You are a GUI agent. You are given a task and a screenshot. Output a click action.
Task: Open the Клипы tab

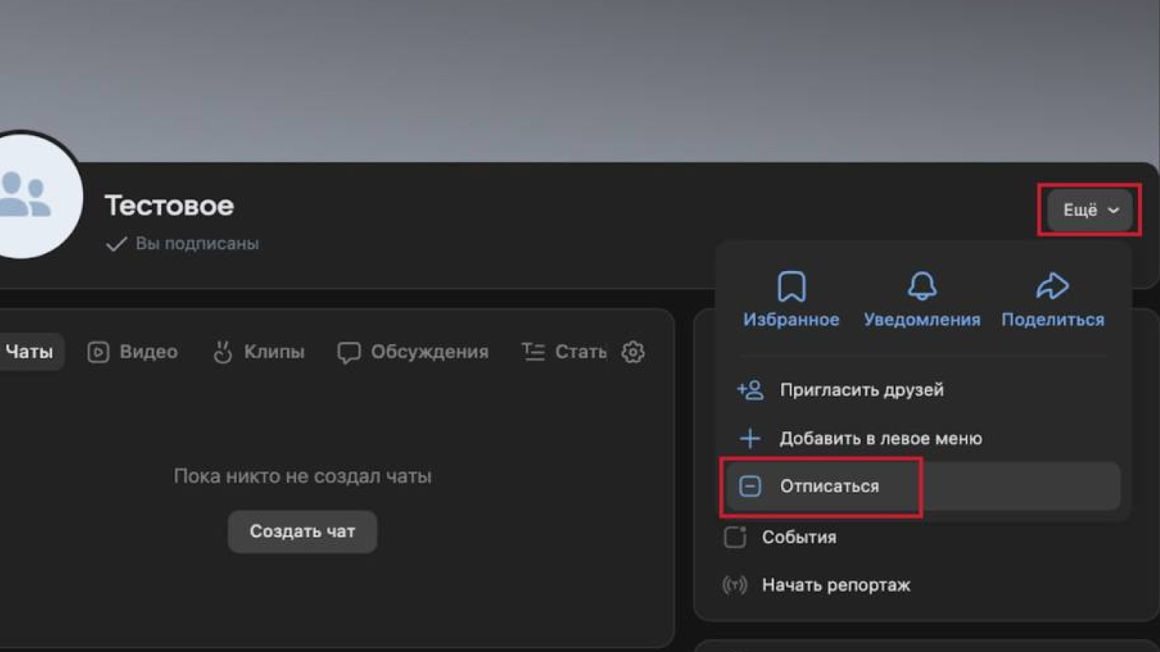(x=258, y=352)
